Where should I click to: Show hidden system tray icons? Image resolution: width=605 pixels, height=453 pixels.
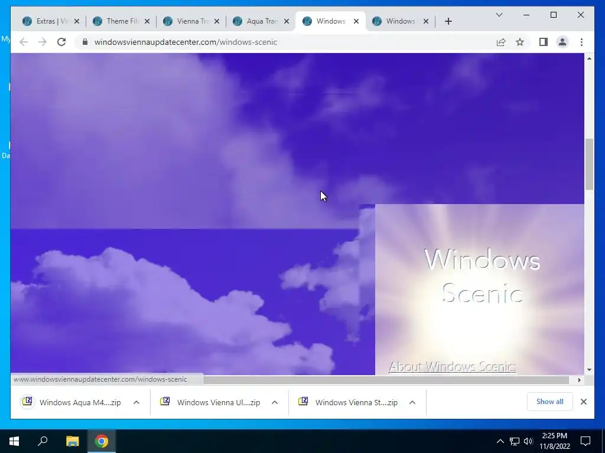point(500,441)
